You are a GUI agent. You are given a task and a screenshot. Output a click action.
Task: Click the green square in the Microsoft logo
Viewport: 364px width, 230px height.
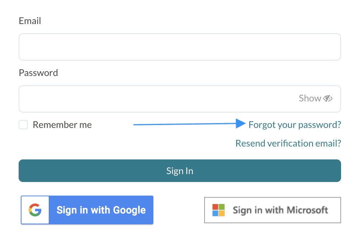(x=221, y=207)
